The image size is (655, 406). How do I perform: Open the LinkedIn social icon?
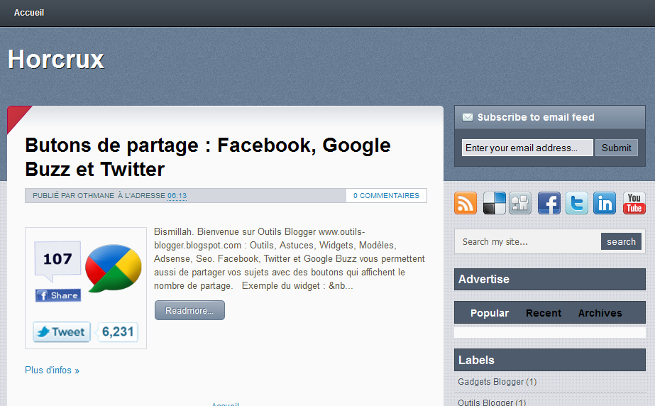click(605, 203)
